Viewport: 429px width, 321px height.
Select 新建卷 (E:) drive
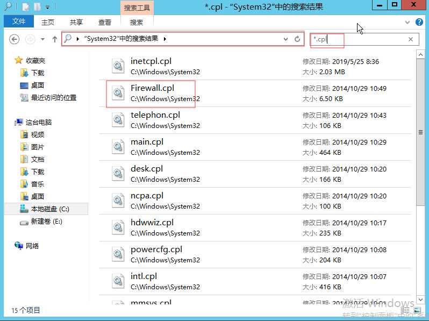point(47,221)
